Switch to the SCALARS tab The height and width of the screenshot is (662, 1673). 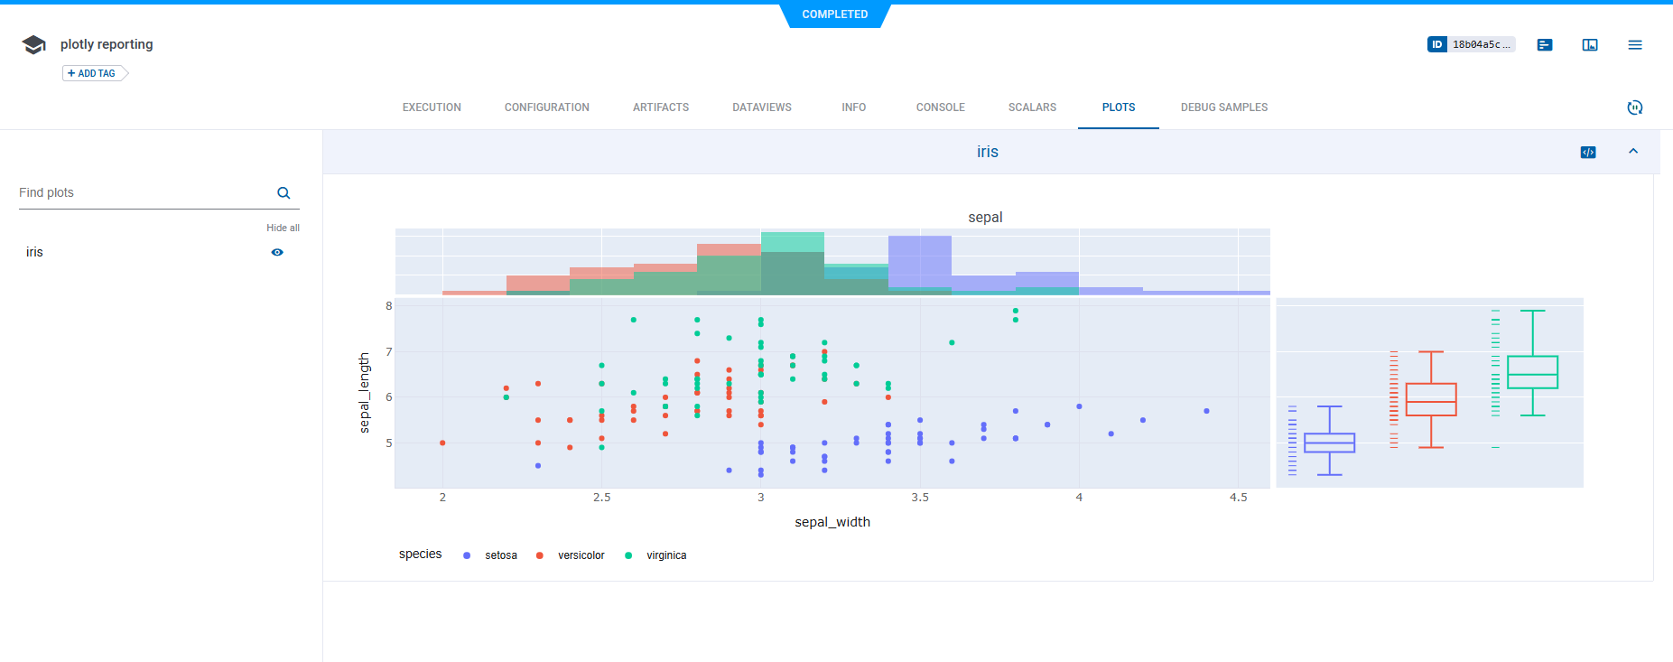(1032, 107)
